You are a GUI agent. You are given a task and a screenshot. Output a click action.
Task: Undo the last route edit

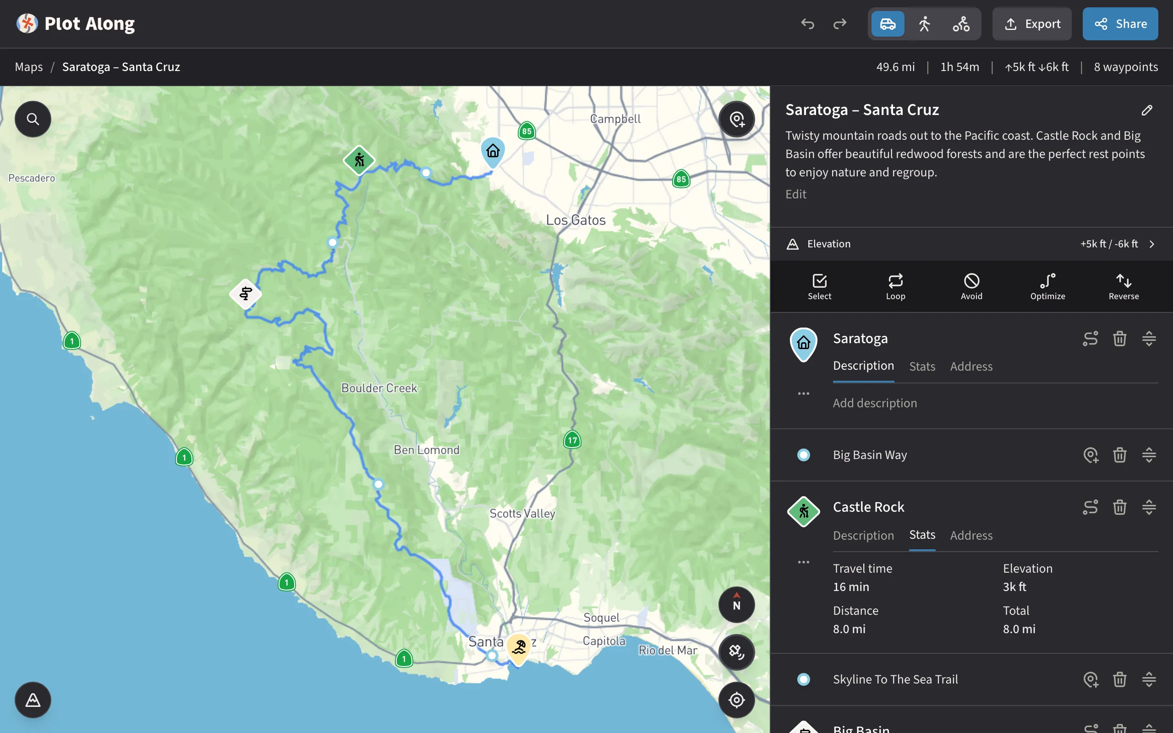click(x=807, y=24)
